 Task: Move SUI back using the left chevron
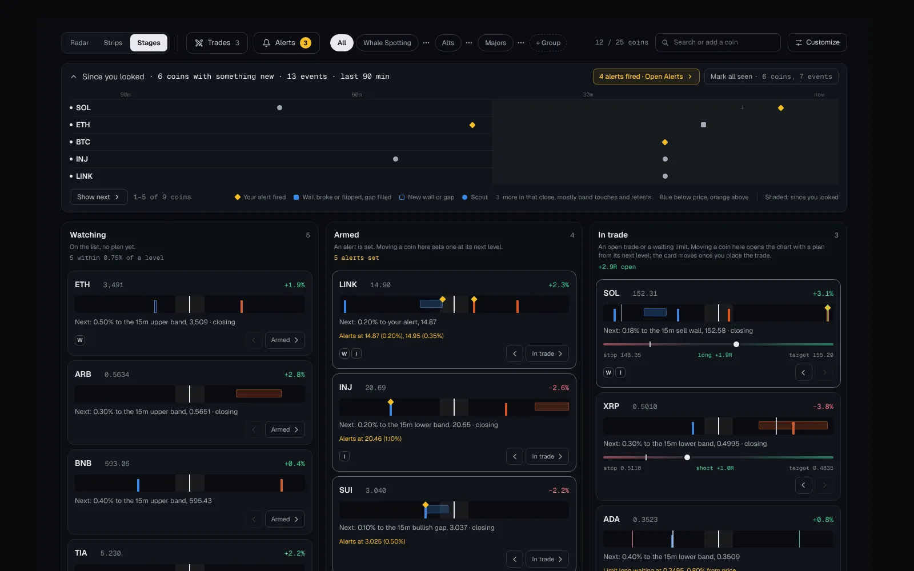click(x=515, y=560)
